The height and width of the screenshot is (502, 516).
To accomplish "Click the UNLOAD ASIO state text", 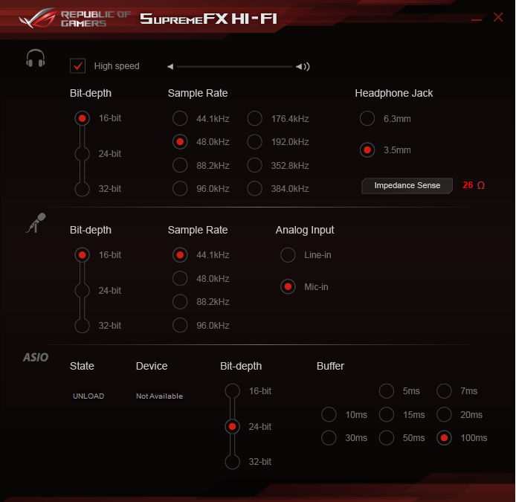I will point(88,396).
